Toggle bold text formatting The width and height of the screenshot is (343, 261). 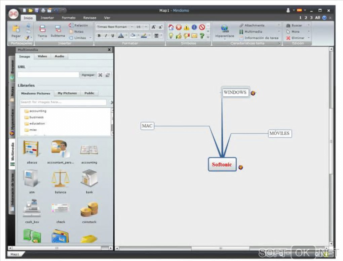click(x=99, y=36)
